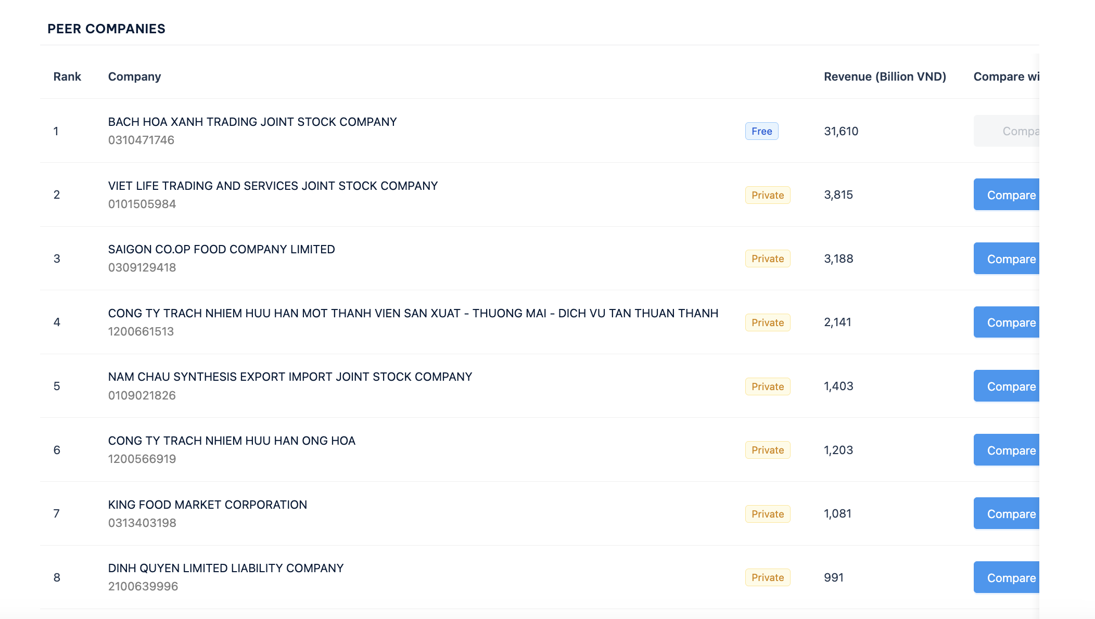Select tax code 1200661513
Viewport: 1095px width, 619px height.
click(x=141, y=331)
